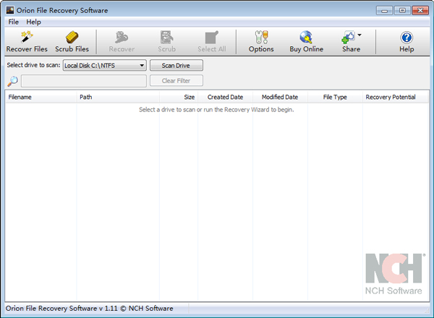Open the File menu

(x=13, y=22)
